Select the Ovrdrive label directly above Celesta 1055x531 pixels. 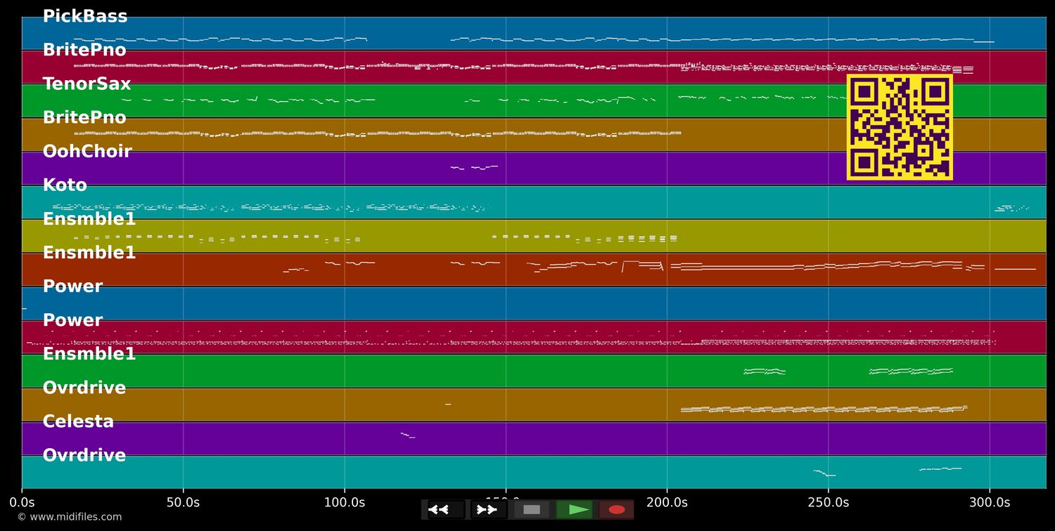pos(84,387)
